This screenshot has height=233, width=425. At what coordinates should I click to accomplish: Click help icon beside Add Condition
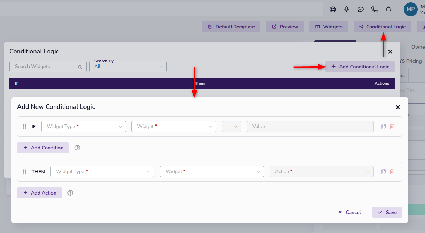click(78, 148)
